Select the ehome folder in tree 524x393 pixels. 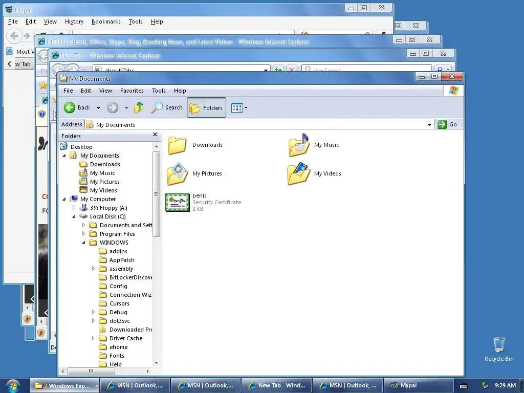point(118,347)
